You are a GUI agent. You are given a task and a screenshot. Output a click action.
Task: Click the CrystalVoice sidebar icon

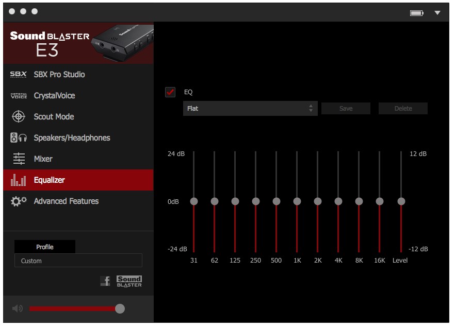[x=18, y=96]
